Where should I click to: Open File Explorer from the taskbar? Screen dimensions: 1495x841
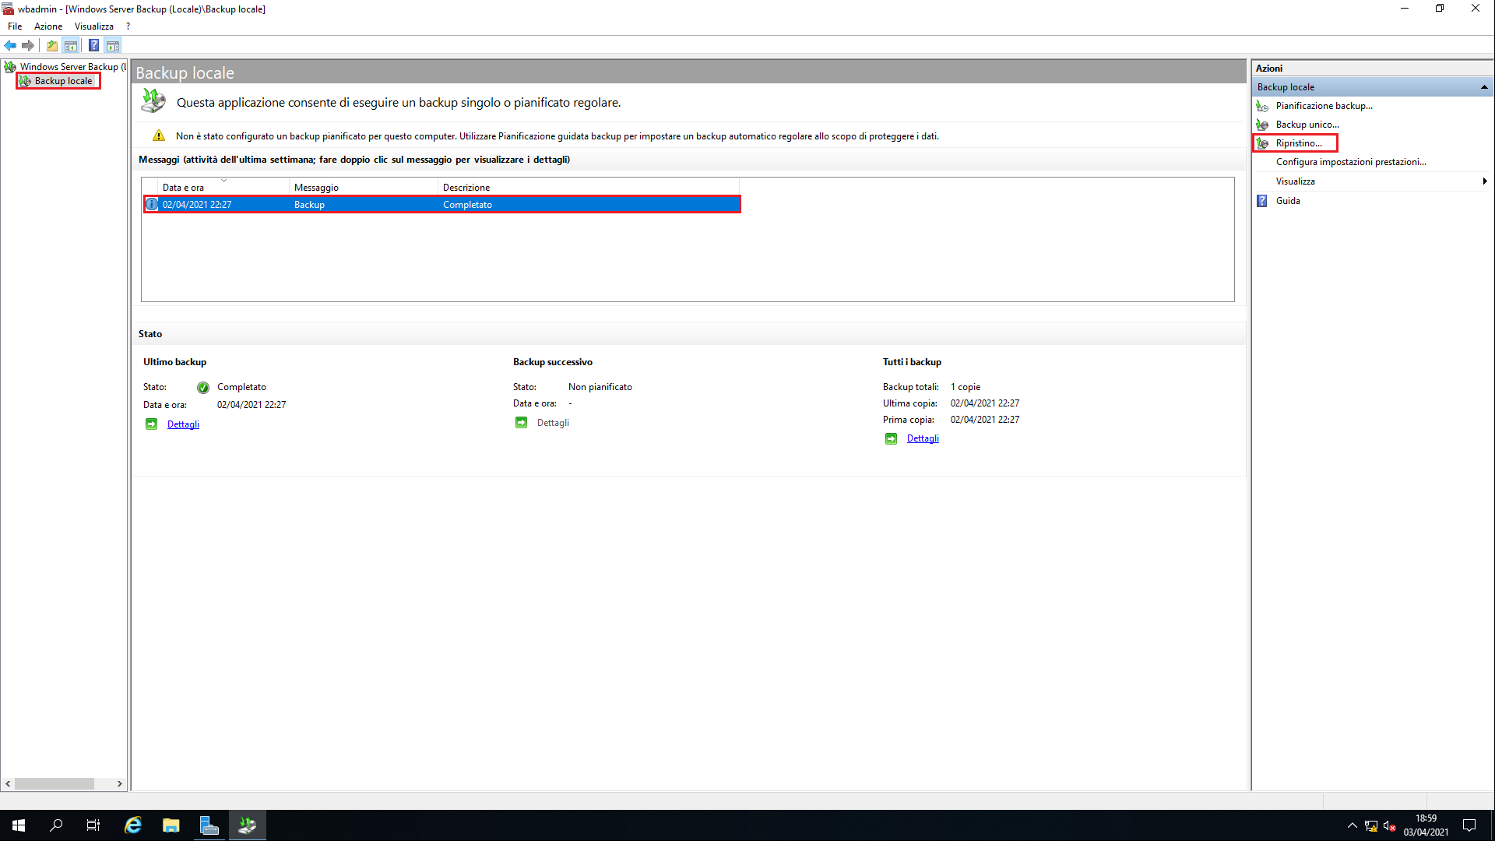tap(171, 825)
